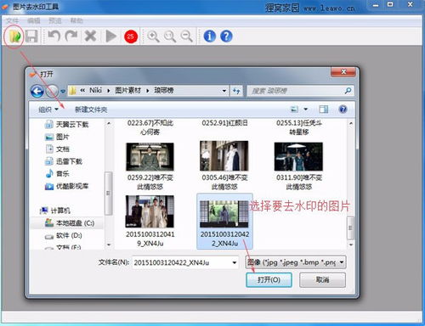Screen dimensions: 425x326
Task: Click the save disk icon
Action: 31,37
